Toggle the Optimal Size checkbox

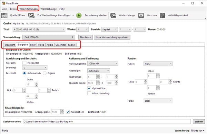coord(89,88)
